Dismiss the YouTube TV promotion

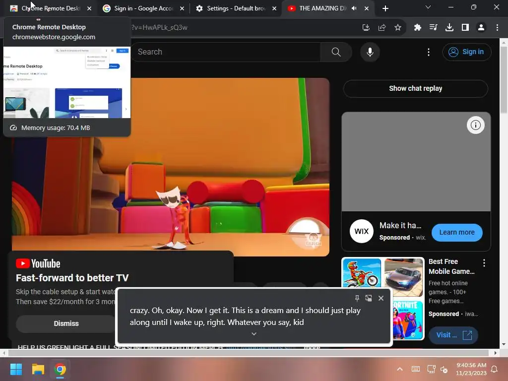click(x=66, y=323)
